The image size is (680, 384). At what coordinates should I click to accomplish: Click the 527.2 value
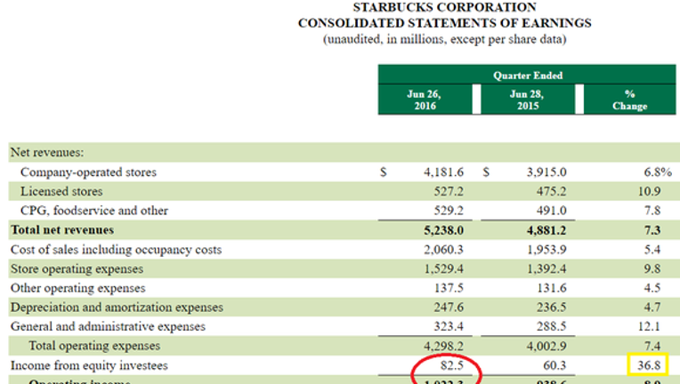point(449,191)
